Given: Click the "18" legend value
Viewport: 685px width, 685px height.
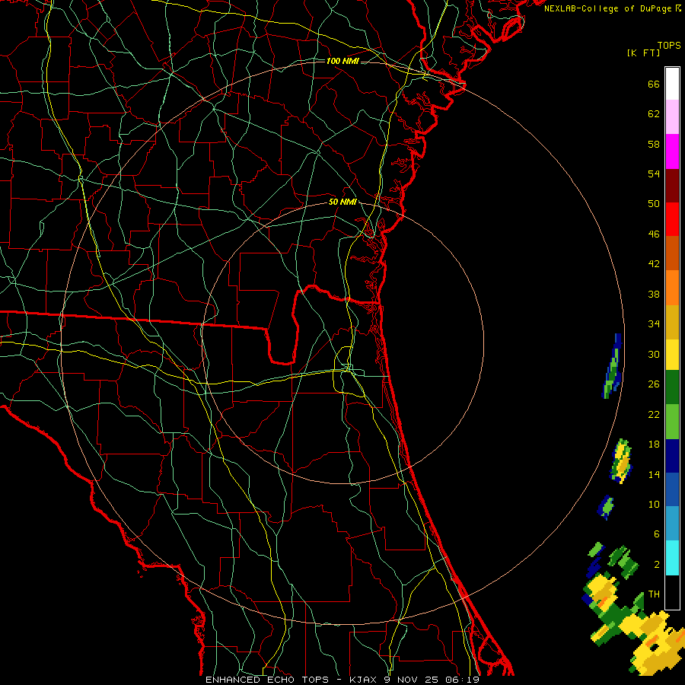Looking at the screenshot, I should pos(654,444).
